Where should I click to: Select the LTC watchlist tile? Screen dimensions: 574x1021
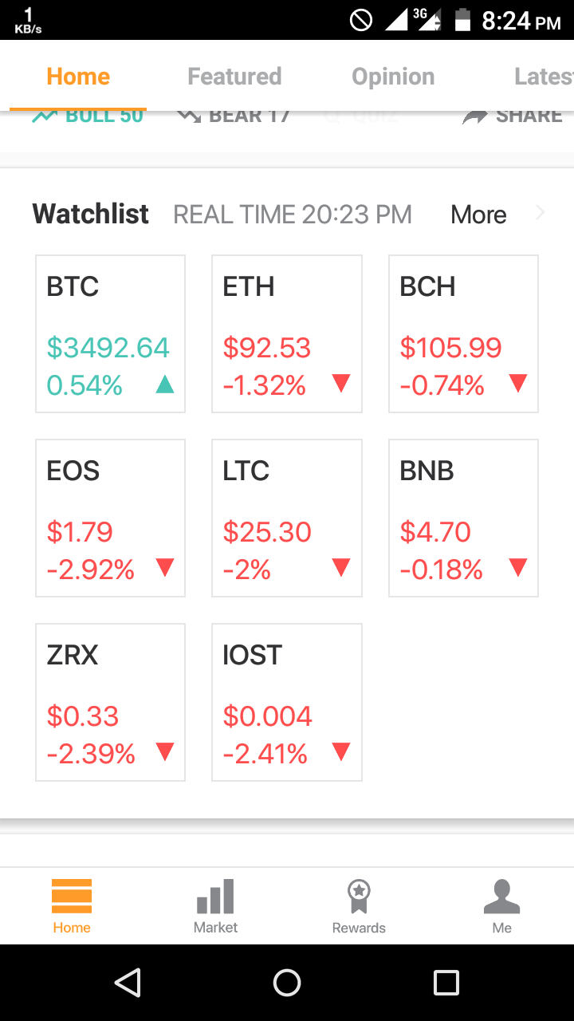pos(287,518)
